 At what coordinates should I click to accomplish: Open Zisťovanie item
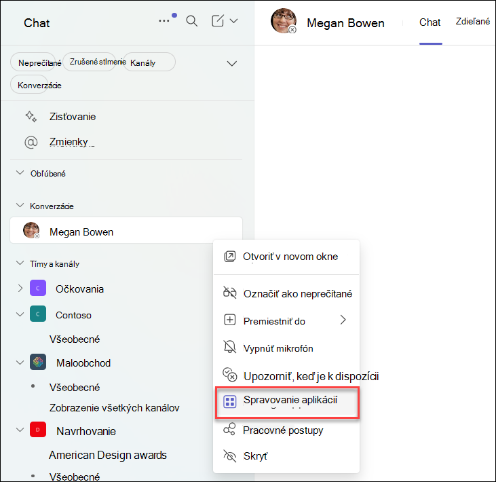pyautogui.click(x=73, y=117)
